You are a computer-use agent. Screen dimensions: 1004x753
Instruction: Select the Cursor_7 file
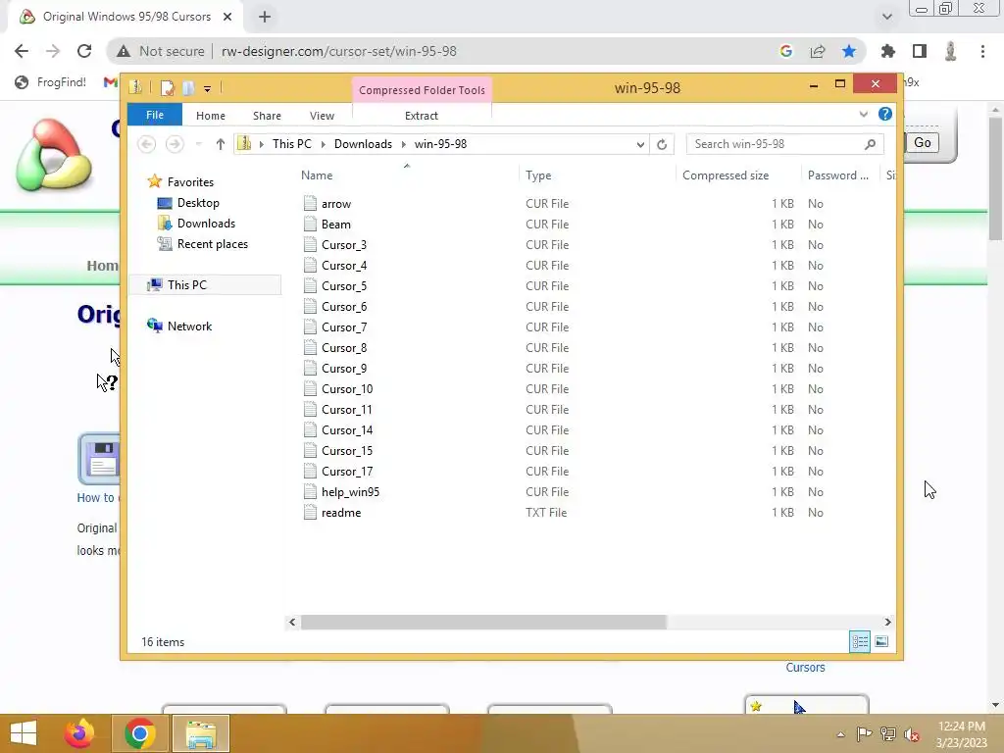click(344, 327)
